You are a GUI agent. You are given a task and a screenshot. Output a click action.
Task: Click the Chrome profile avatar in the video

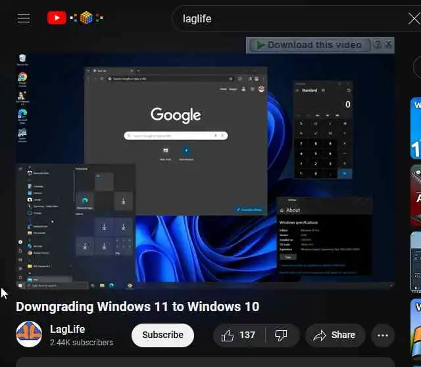coord(261,89)
